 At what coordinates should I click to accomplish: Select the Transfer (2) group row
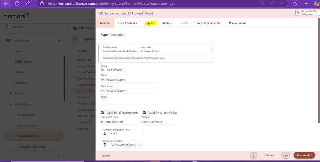84,122
